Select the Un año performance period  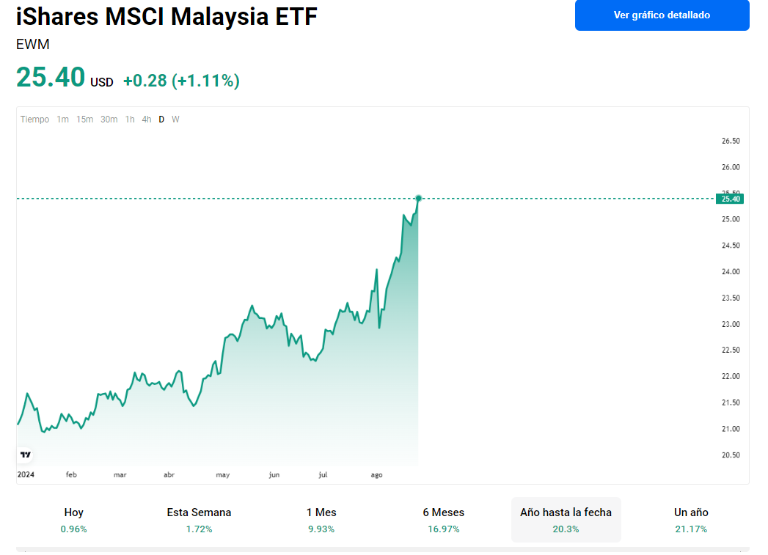[x=691, y=520]
